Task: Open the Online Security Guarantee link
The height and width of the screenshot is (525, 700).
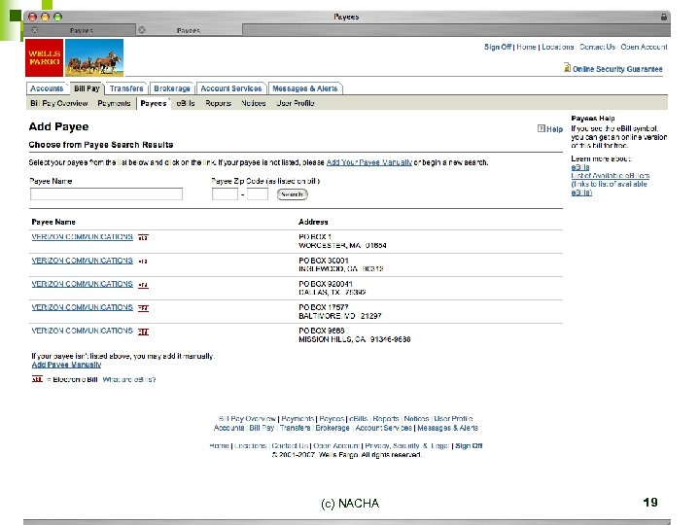Action: click(x=617, y=69)
